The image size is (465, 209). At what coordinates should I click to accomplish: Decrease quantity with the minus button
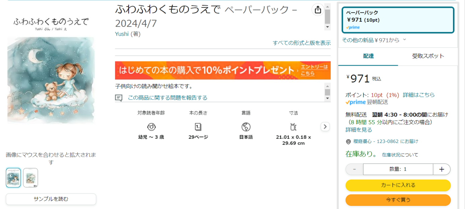[354, 169]
